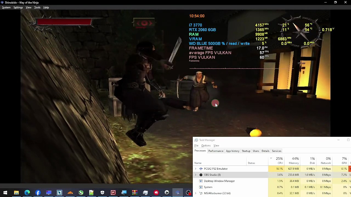Open the WinRAR taskbar icon
Screen dimensions: 351x197
(135, 193)
